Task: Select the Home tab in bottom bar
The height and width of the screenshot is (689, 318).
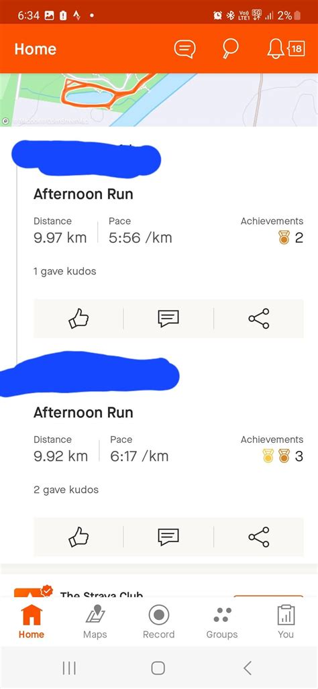Action: (x=31, y=622)
